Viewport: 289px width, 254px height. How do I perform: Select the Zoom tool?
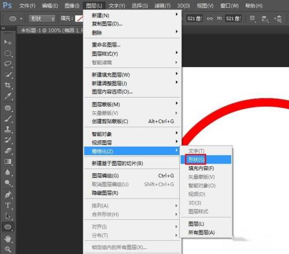click(x=8, y=249)
